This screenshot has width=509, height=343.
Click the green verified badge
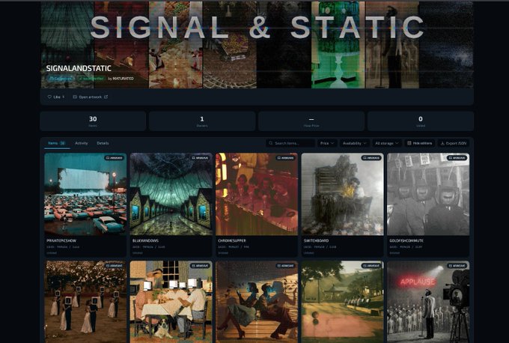[x=91, y=79]
